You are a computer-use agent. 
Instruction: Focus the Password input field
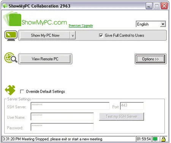click(62, 127)
